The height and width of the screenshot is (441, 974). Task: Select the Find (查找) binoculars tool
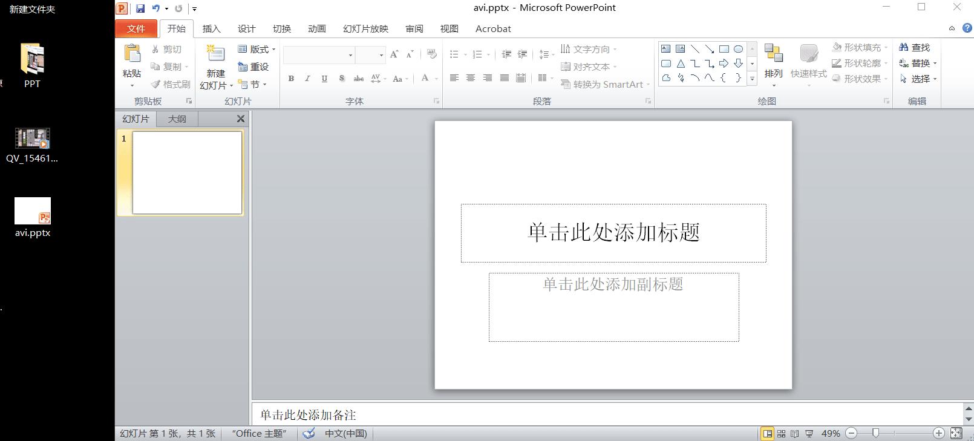pos(914,47)
